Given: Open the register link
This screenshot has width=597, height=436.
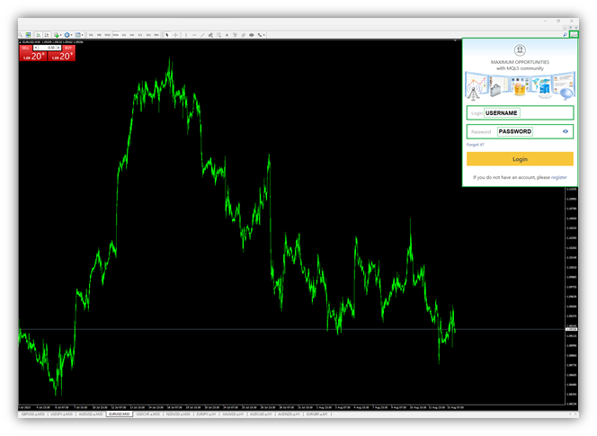Looking at the screenshot, I should (558, 177).
